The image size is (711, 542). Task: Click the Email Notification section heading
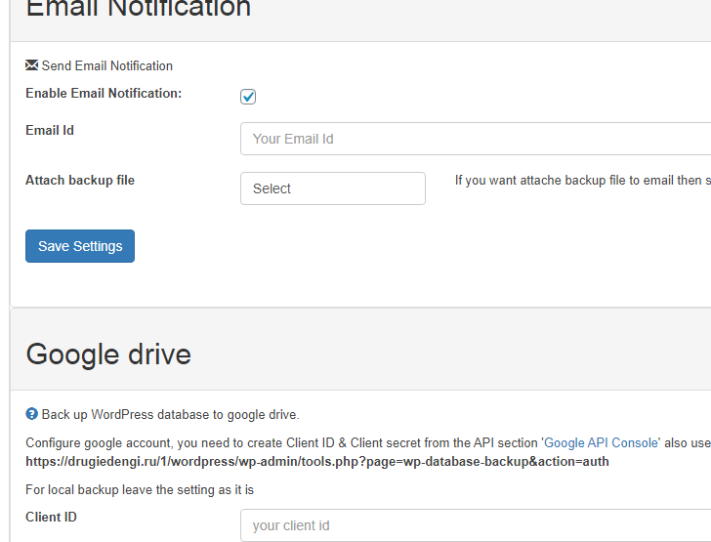[x=139, y=8]
